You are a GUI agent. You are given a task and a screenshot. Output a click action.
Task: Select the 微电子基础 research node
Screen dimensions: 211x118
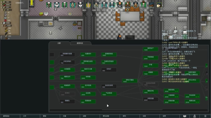(130, 81)
